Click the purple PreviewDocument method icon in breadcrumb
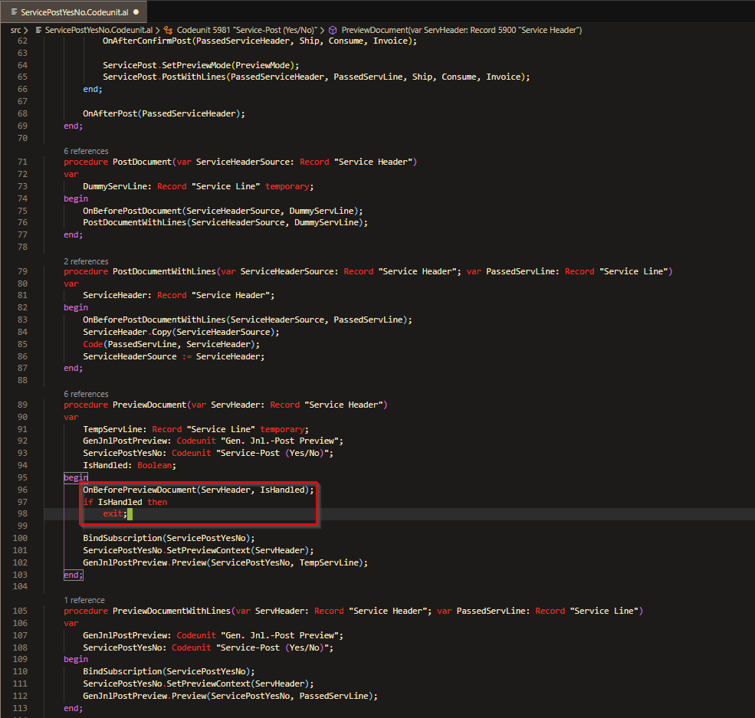The image size is (755, 718). pos(332,28)
